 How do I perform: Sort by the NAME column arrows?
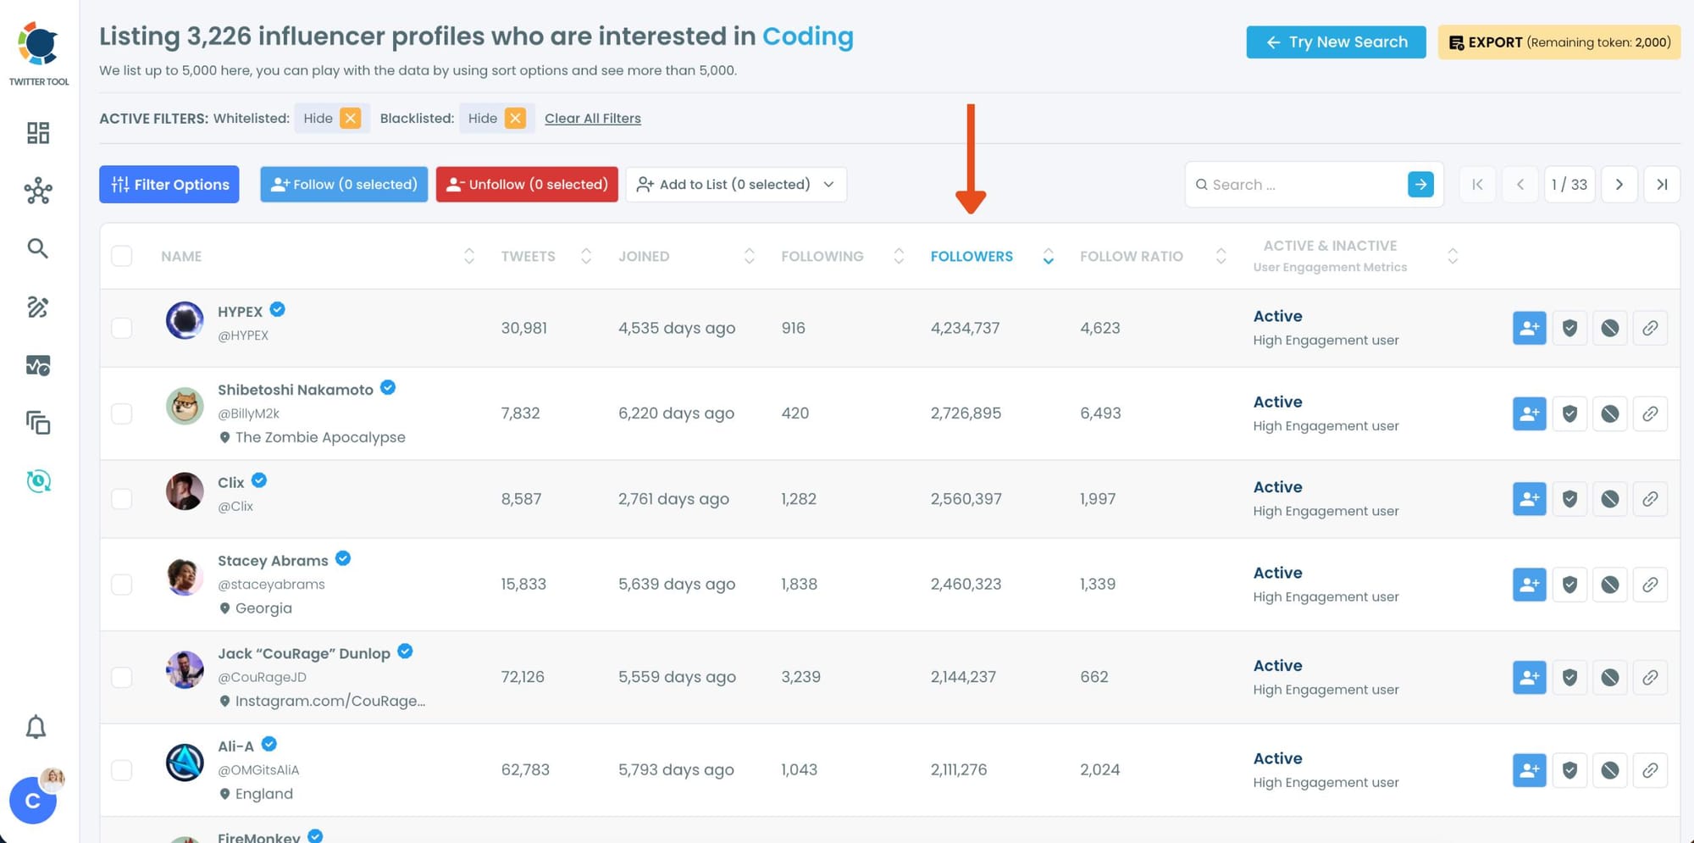point(469,256)
